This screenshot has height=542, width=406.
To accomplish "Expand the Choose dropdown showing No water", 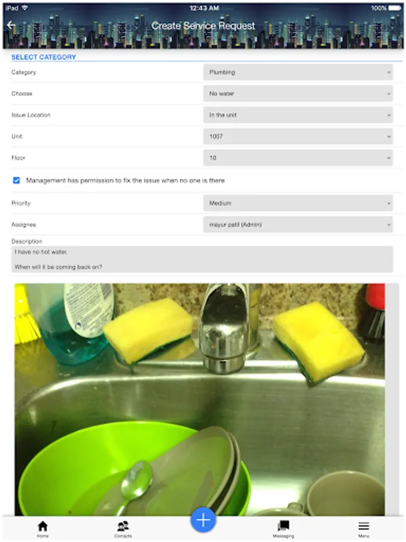I will [298, 94].
